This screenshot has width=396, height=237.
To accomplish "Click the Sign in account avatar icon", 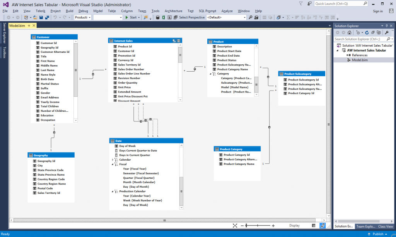I will pyautogui.click(x=391, y=11).
